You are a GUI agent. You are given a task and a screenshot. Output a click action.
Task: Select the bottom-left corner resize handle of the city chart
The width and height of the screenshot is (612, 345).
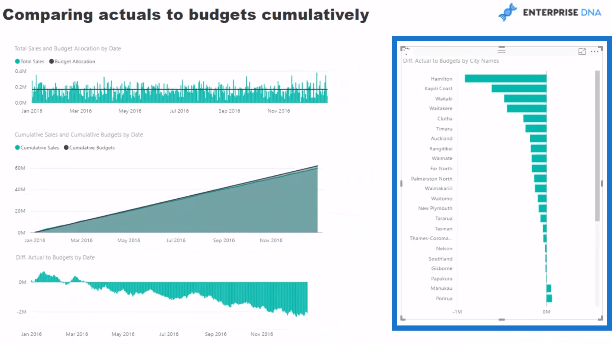[402, 318]
